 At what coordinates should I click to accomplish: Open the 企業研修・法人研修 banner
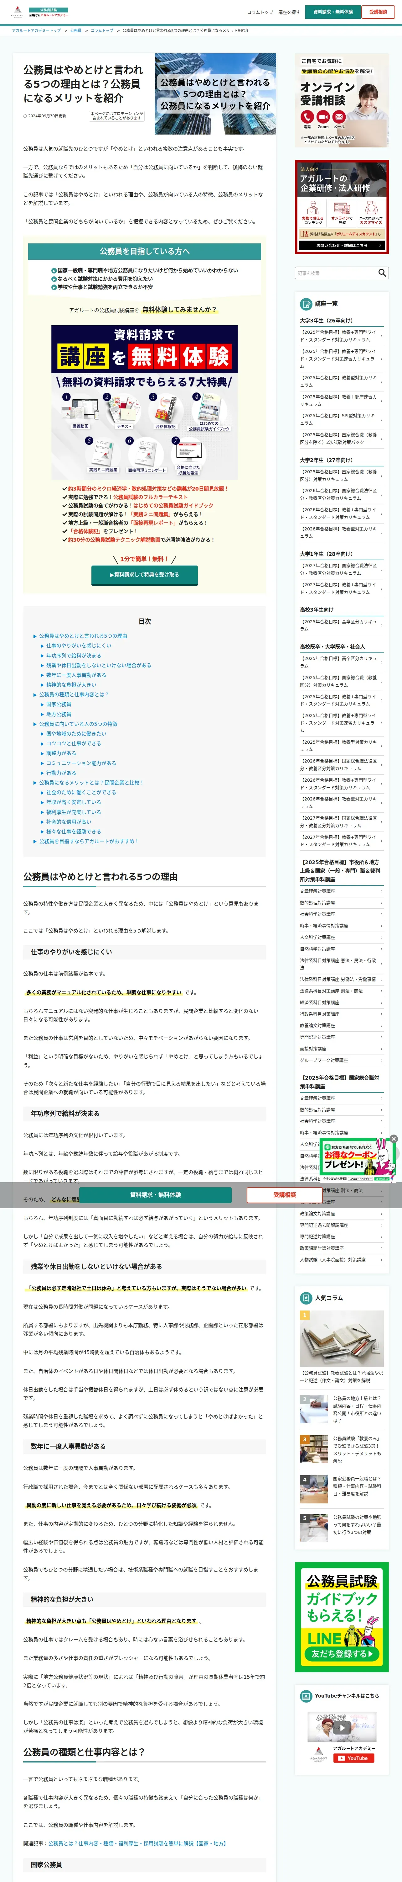(x=342, y=207)
